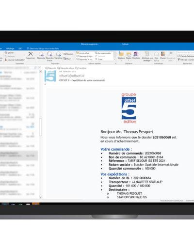
Task: Expand the quick actions gallery arrow
Action: click(x=114, y=59)
